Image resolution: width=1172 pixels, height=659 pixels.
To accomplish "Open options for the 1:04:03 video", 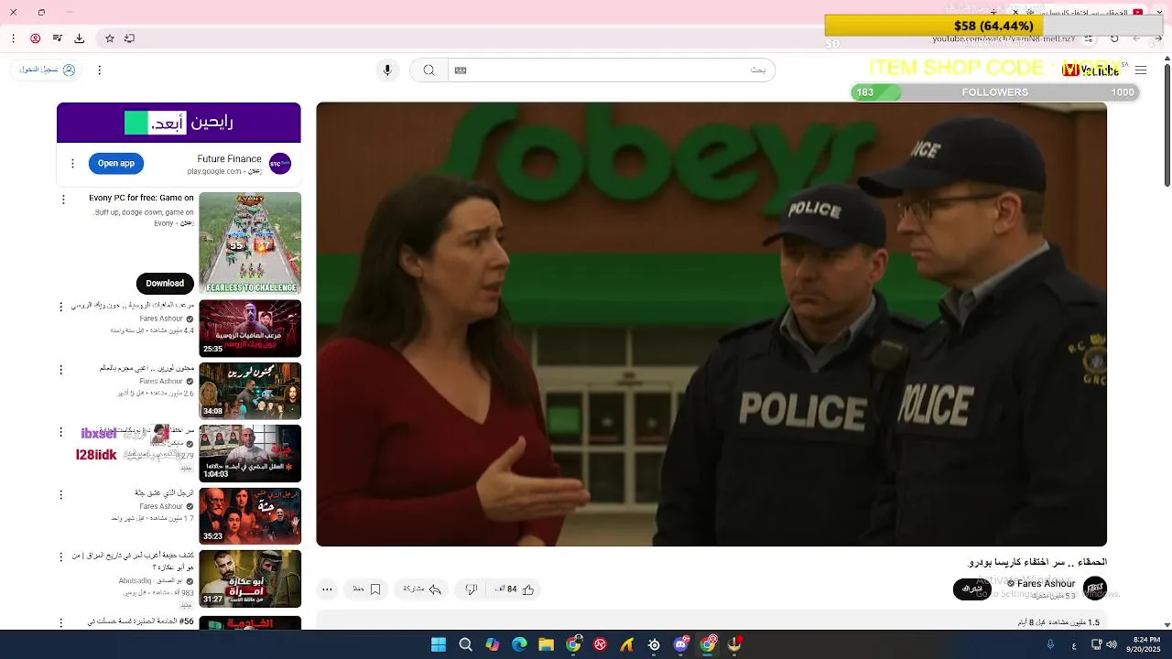I will click(x=61, y=432).
